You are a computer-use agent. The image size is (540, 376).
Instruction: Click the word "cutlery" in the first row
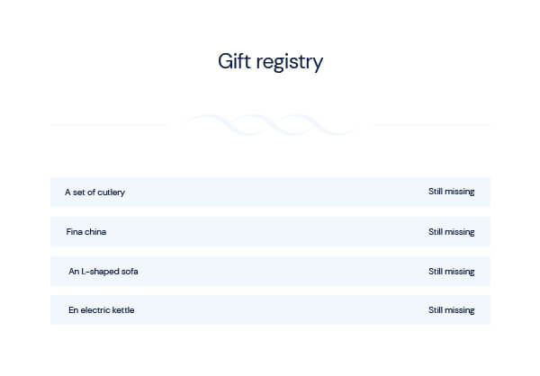(110, 192)
